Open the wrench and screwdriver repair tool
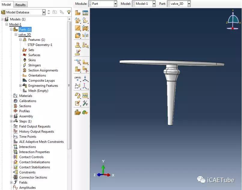This screenshot has height=190, width=242. tap(85, 103)
